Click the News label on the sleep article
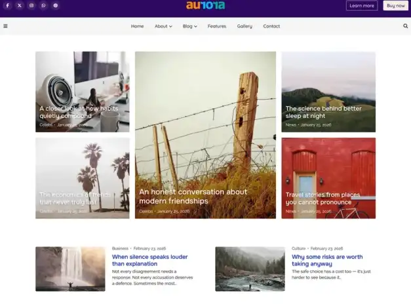This screenshot has width=411, height=308. click(x=290, y=125)
